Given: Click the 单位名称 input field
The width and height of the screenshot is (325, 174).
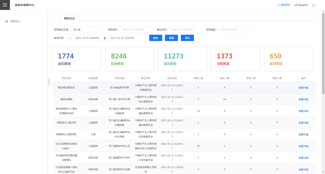Looking at the screenshot, I should click(186, 30).
